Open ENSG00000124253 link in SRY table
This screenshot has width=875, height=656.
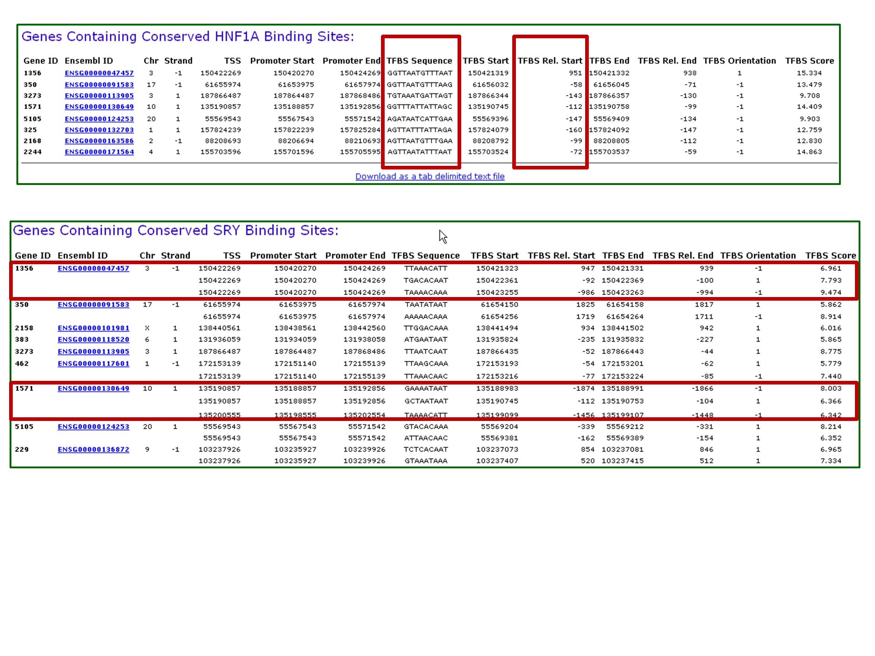coord(93,426)
